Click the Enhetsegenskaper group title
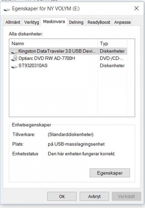The height and width of the screenshot is (208, 145). point(31,125)
